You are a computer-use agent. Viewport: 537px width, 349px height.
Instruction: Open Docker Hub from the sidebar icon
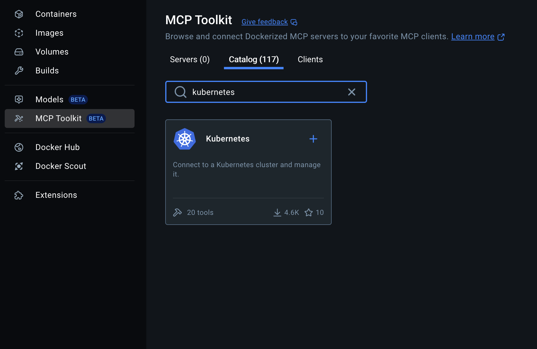click(x=19, y=147)
